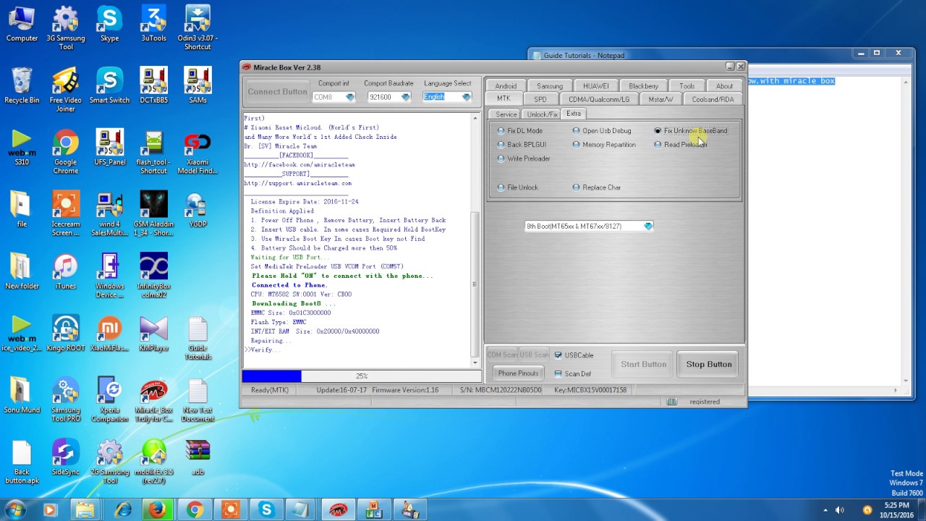Select the Fix DL Mode radio option
Screen dimensions: 926x521
[x=520, y=131]
